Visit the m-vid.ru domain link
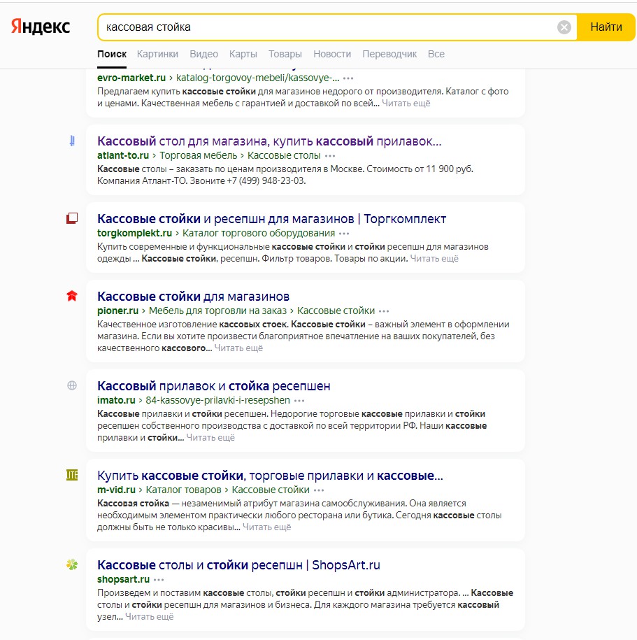The image size is (637, 640). click(x=116, y=490)
